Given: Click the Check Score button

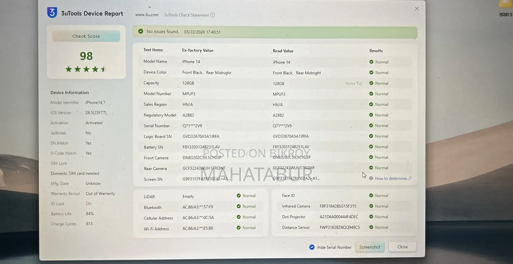Looking at the screenshot, I should click(x=86, y=36).
